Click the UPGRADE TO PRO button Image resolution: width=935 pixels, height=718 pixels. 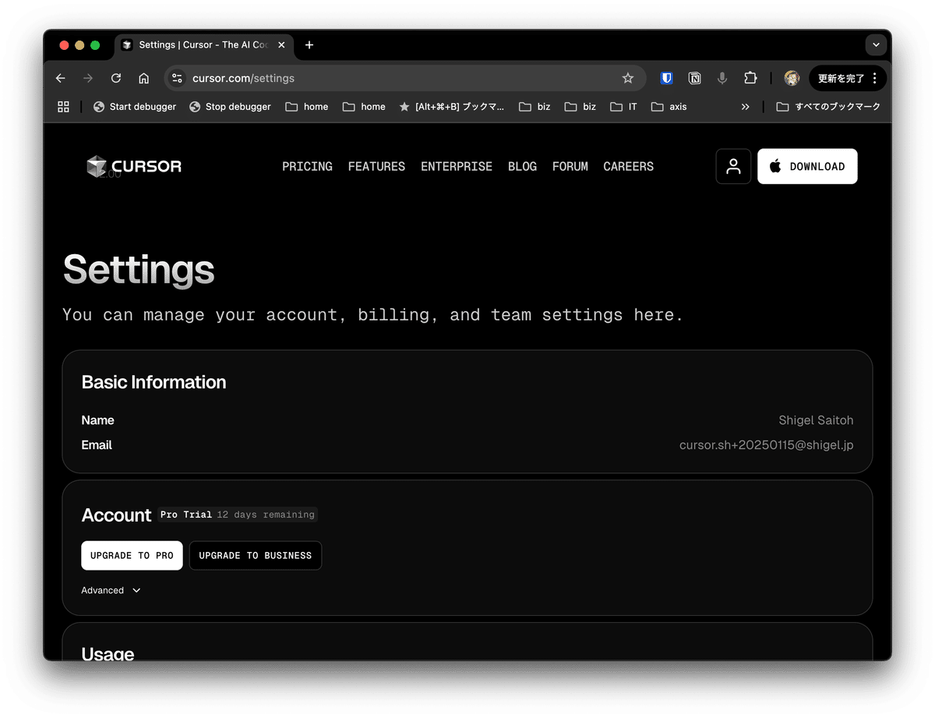[x=132, y=555]
